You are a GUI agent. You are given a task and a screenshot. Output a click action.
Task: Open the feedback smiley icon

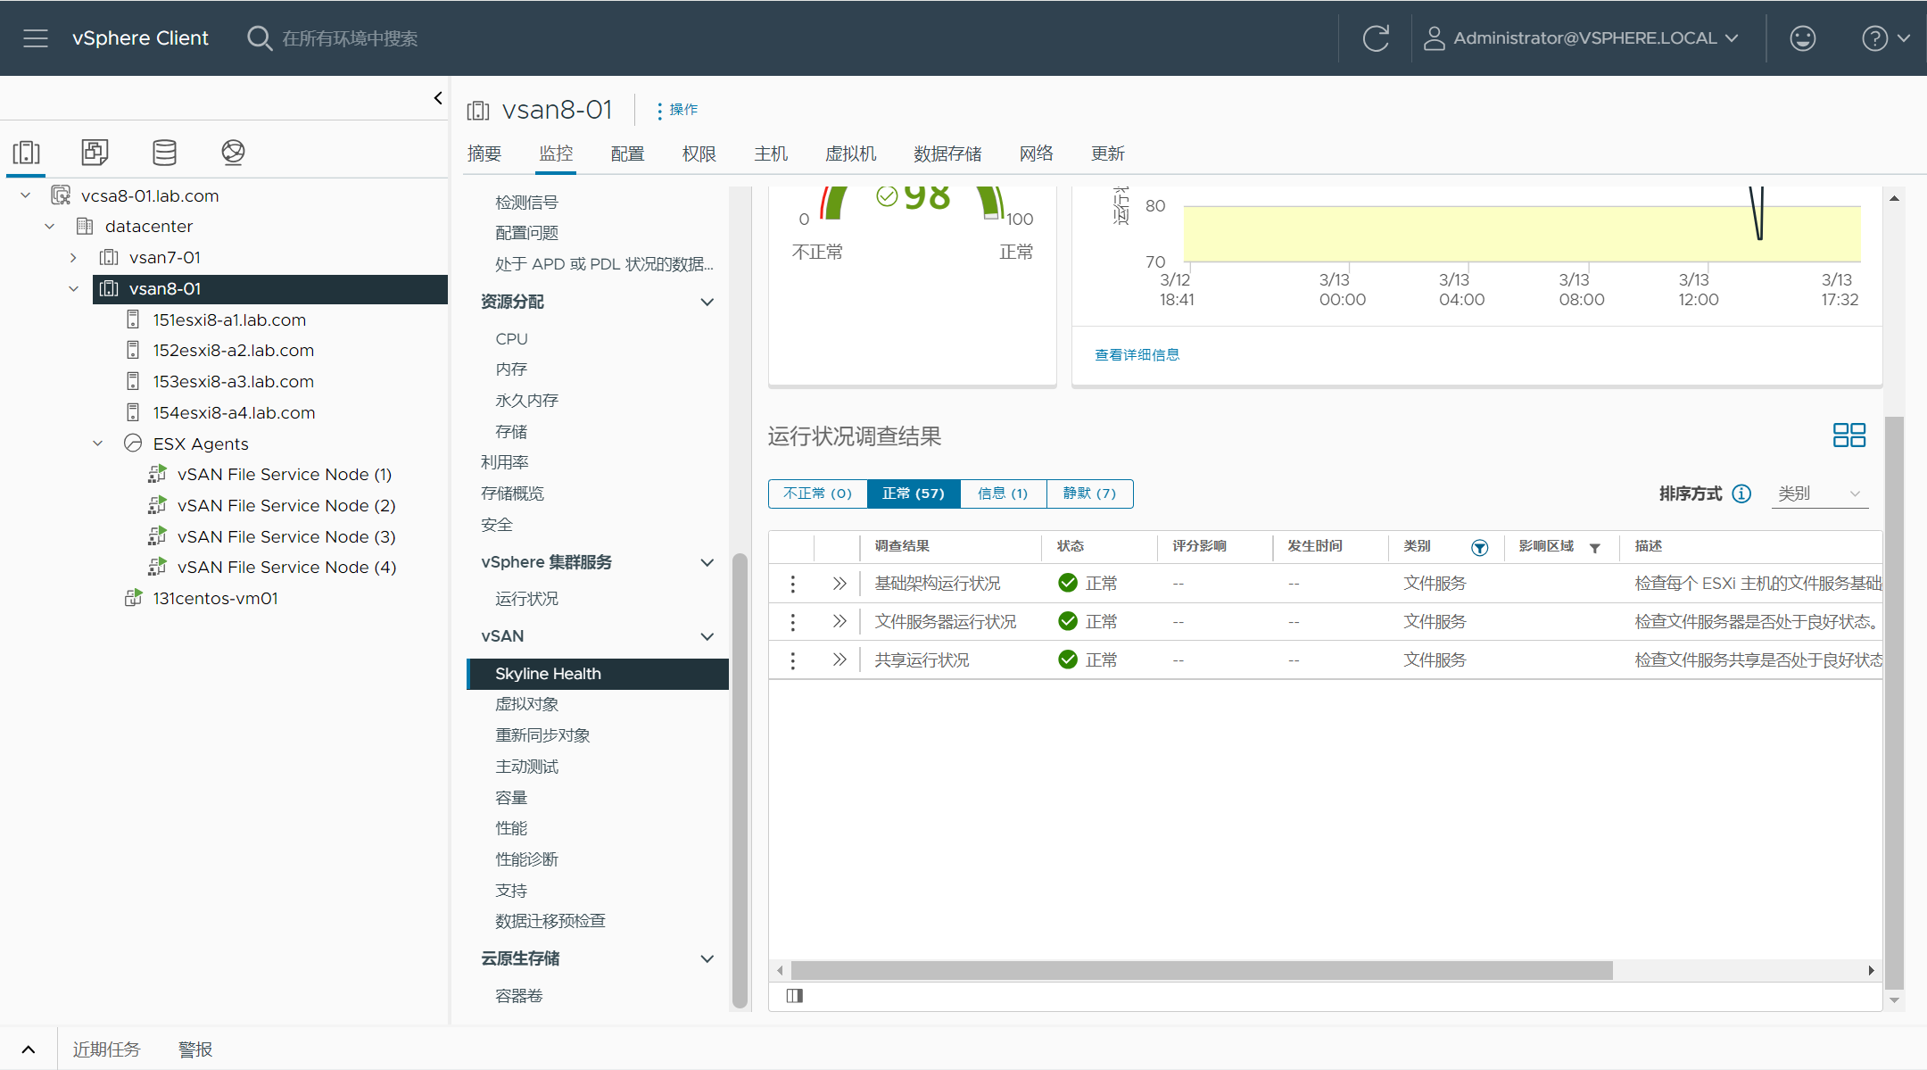click(1802, 38)
